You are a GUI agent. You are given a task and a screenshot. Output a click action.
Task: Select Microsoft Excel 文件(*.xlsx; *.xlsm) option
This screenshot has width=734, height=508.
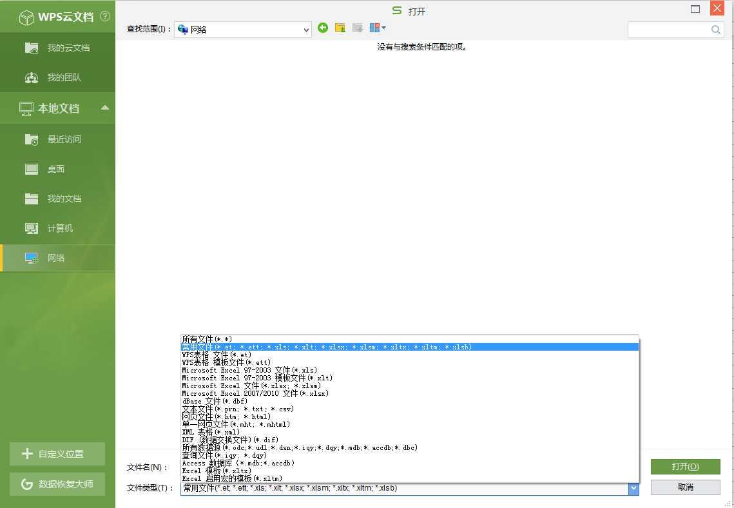410,386
